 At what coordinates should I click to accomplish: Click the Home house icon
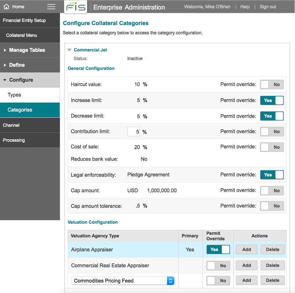(x=6, y=7)
